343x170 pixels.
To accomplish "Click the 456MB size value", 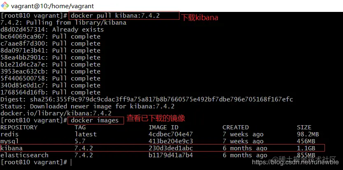I will 306,141.
